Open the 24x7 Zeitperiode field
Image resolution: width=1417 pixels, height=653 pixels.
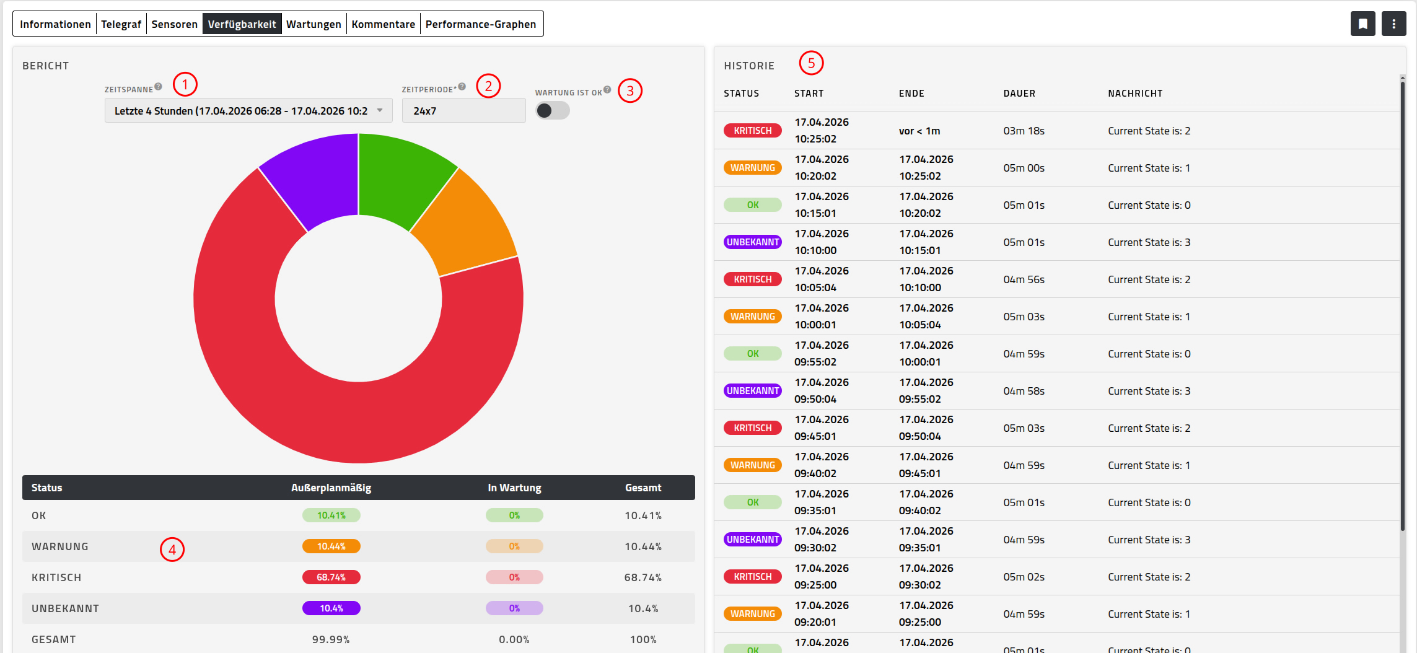pyautogui.click(x=463, y=111)
